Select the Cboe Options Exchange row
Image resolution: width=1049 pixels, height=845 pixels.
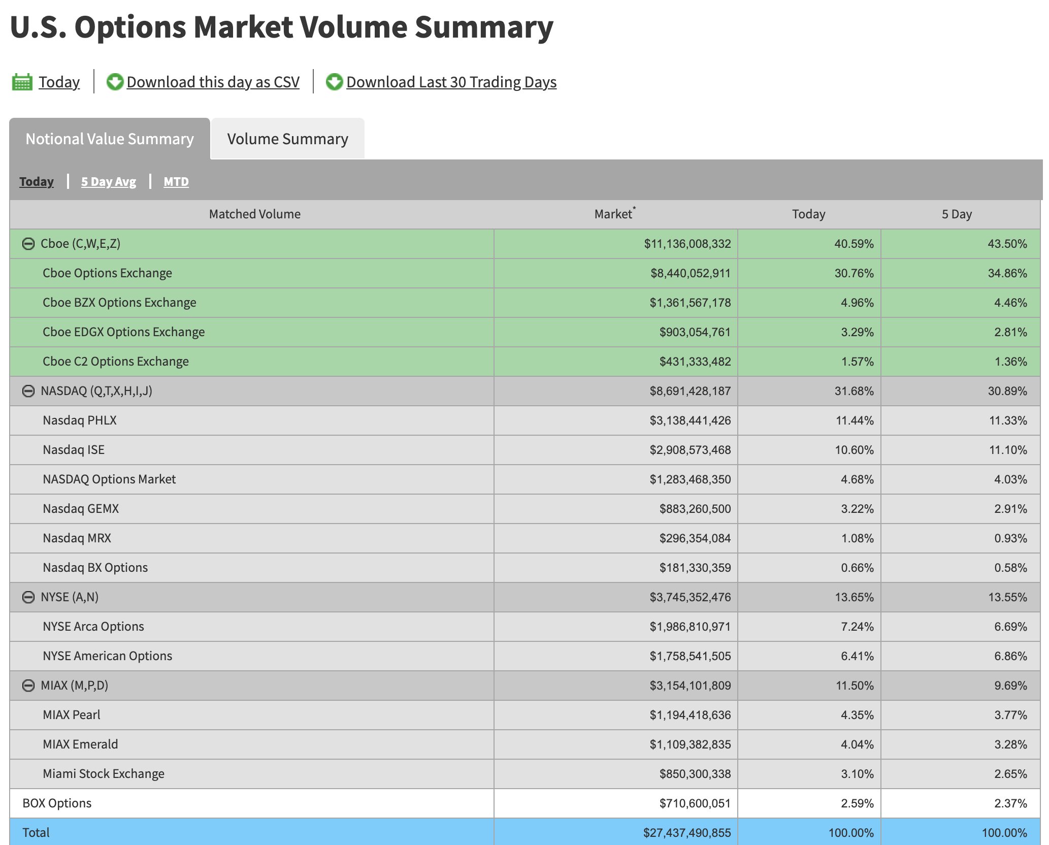click(107, 273)
